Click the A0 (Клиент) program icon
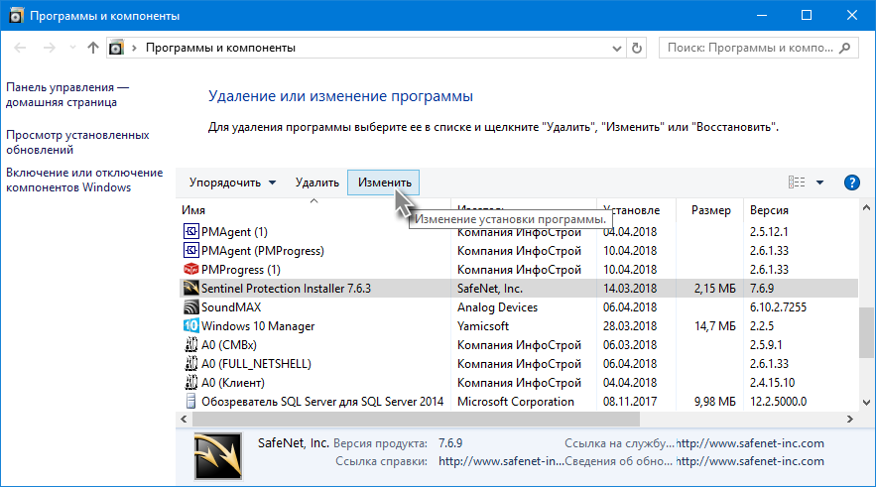The width and height of the screenshot is (876, 487). click(x=191, y=383)
